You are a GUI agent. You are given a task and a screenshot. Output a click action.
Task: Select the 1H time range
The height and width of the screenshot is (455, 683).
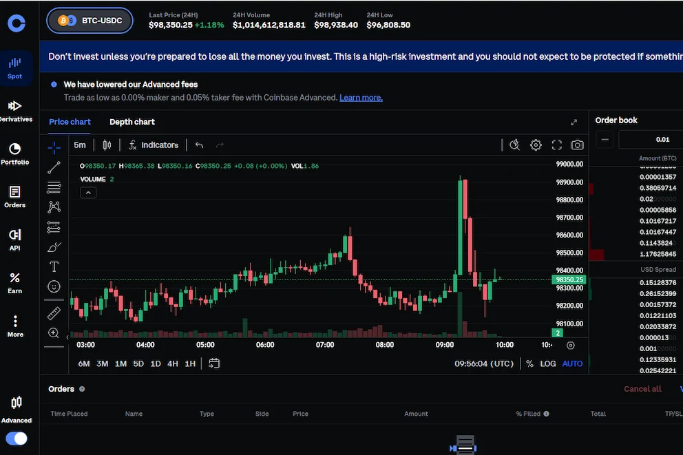pyautogui.click(x=190, y=363)
